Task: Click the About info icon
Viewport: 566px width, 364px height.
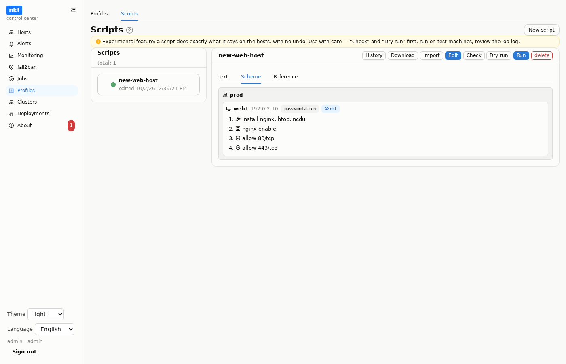Action: pos(11,125)
